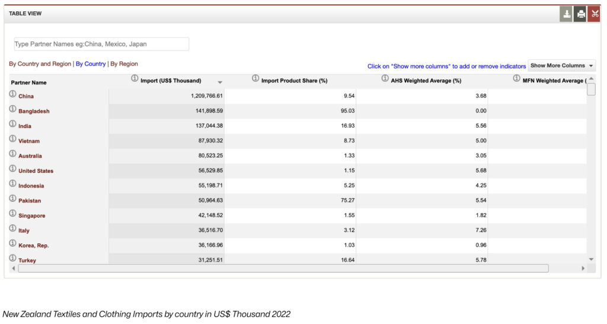The width and height of the screenshot is (607, 324).
Task: Click the info icon beside Pakistan
Action: click(x=12, y=199)
